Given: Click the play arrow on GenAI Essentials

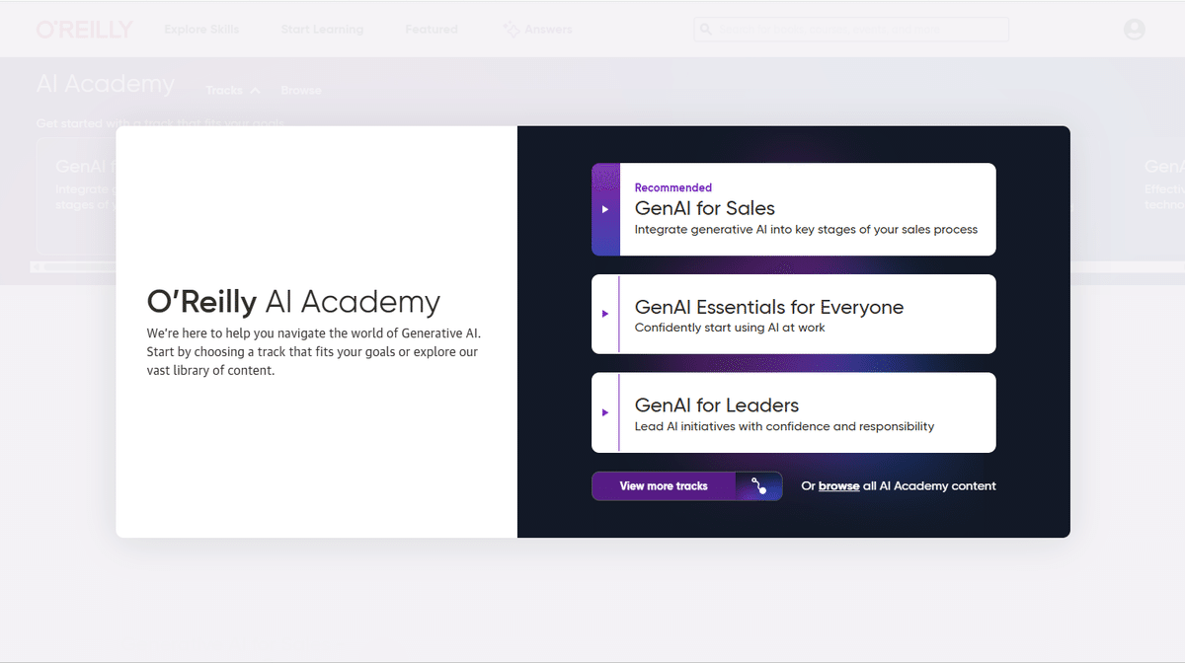Looking at the screenshot, I should pos(605,314).
